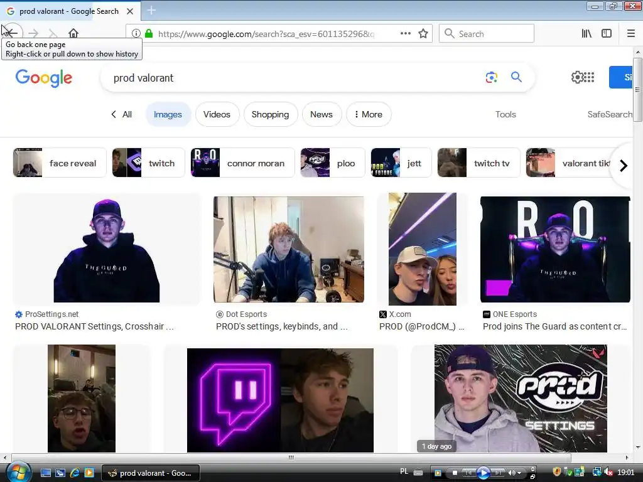643x482 pixels.
Task: Pick the connor moran suggestion chip
Action: [x=242, y=163]
